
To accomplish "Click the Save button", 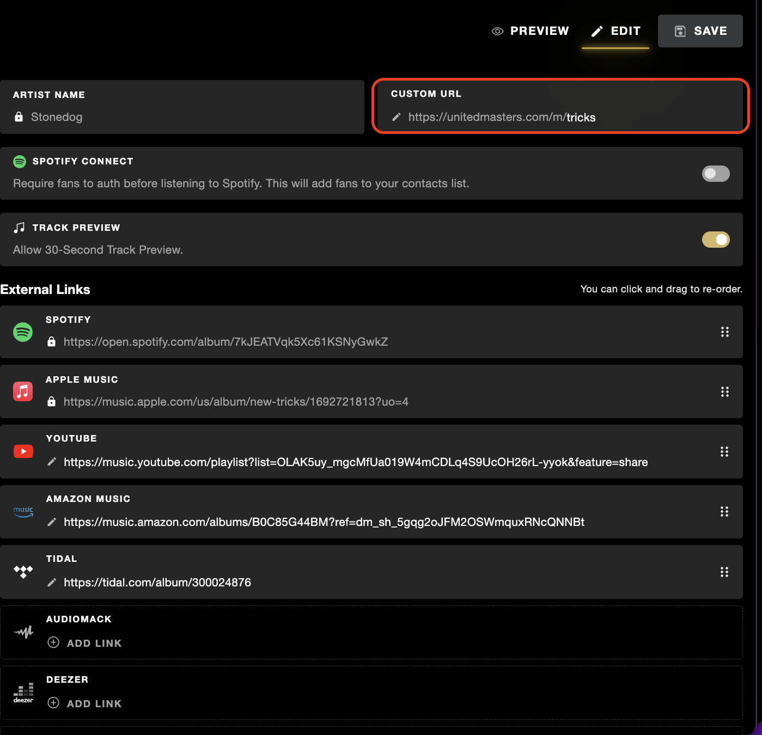I will pos(700,31).
